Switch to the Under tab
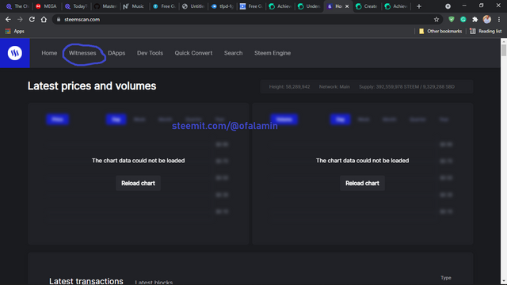507x285 pixels. pos(309,6)
